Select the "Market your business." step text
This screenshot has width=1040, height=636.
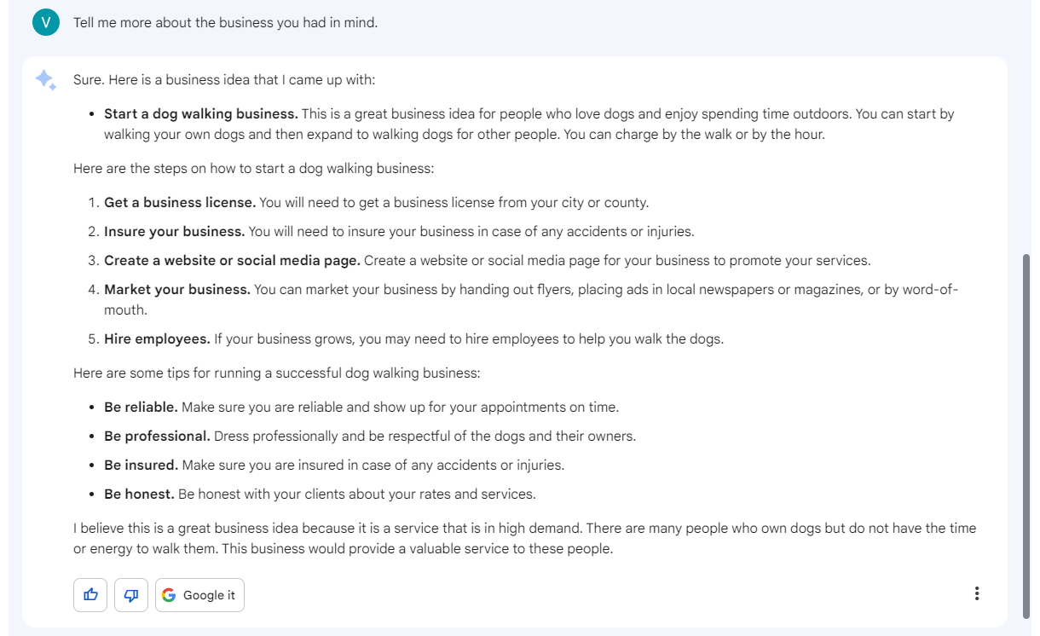click(177, 289)
